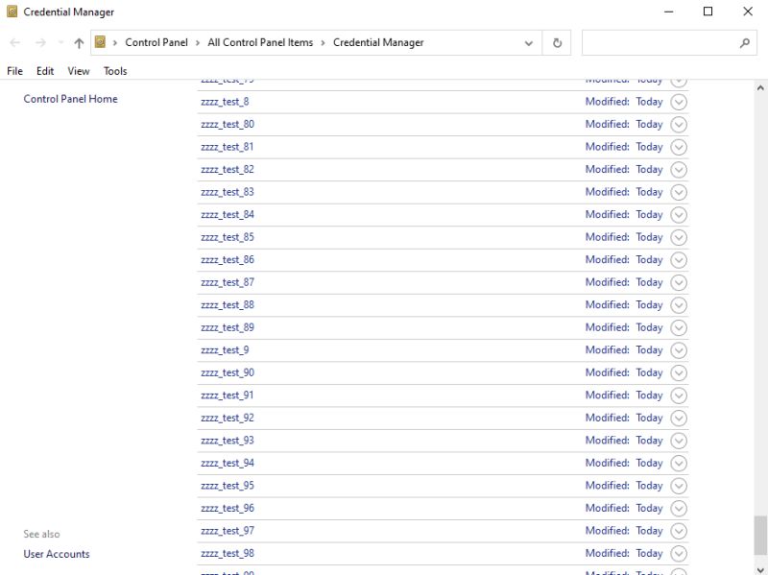Open the User Accounts link
The width and height of the screenshot is (768, 575).
tap(57, 554)
